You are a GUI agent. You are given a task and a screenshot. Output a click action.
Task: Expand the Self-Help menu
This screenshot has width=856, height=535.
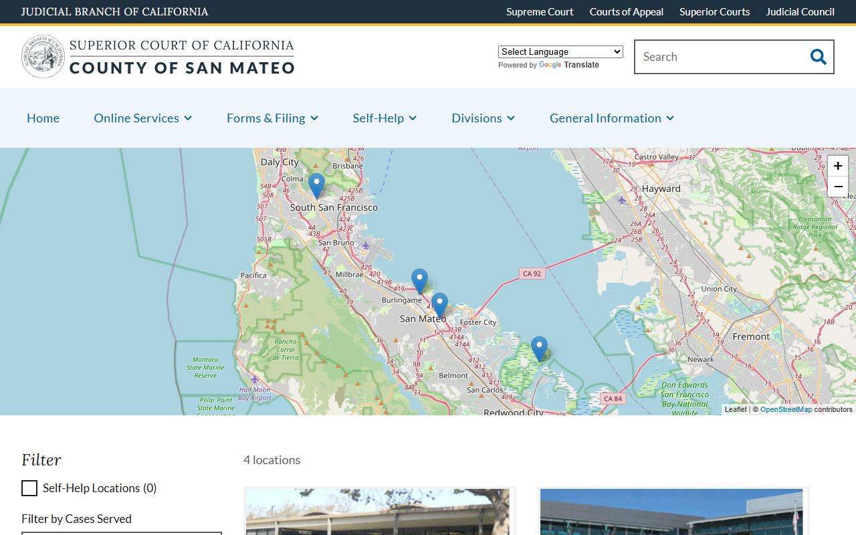click(385, 118)
